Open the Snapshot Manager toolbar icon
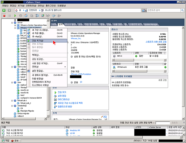 pyautogui.click(x=37, y=16)
